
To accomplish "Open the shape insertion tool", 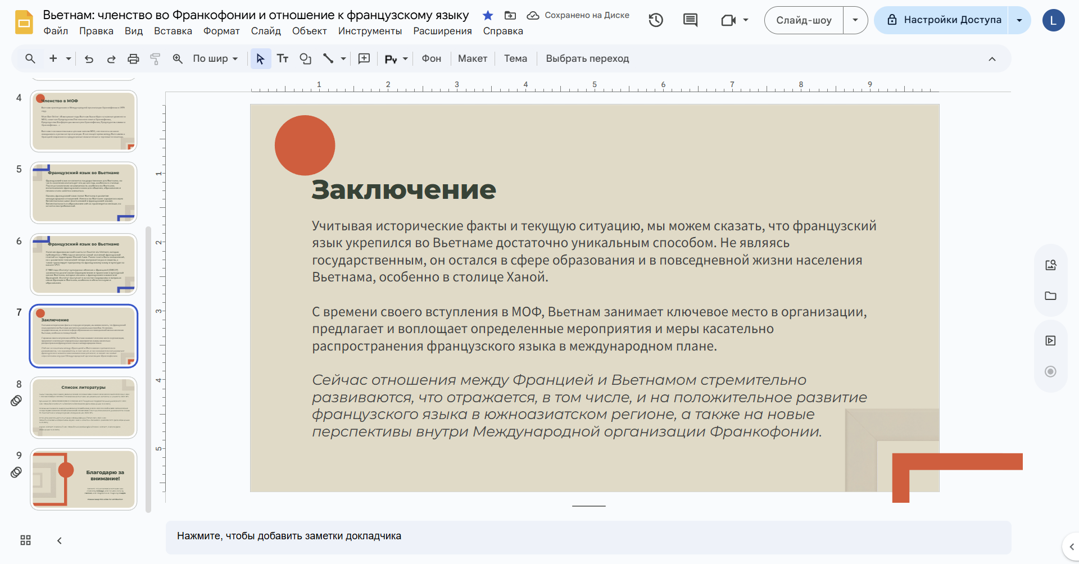I will tap(305, 58).
